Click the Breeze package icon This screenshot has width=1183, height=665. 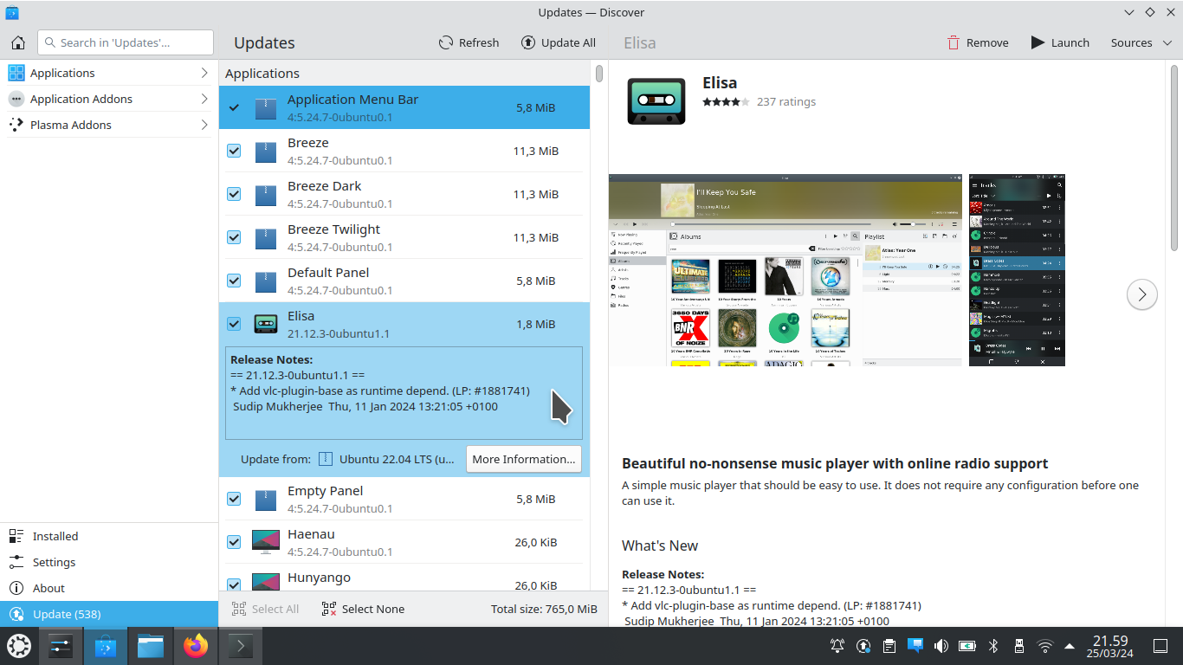[266, 152]
